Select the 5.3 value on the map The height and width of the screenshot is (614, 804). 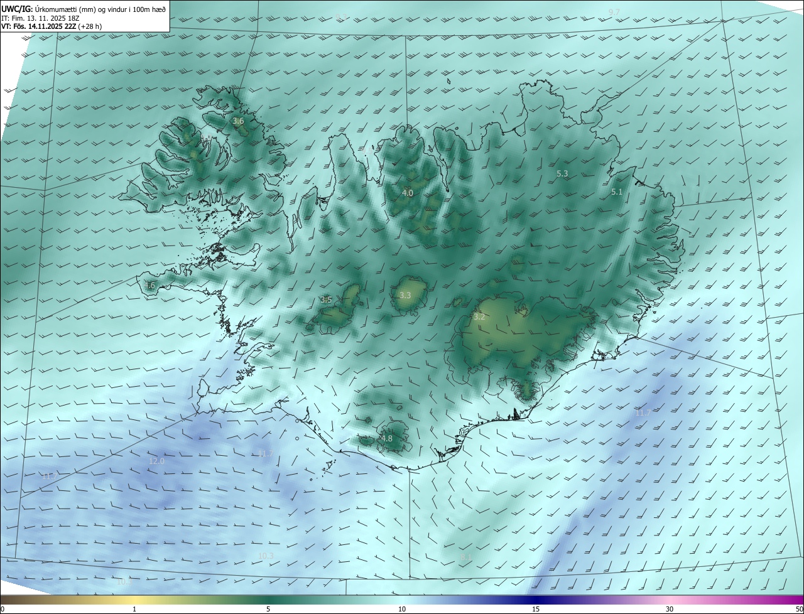point(562,174)
